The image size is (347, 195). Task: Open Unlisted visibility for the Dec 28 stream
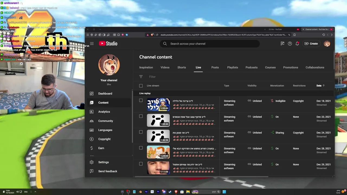tap(255, 148)
